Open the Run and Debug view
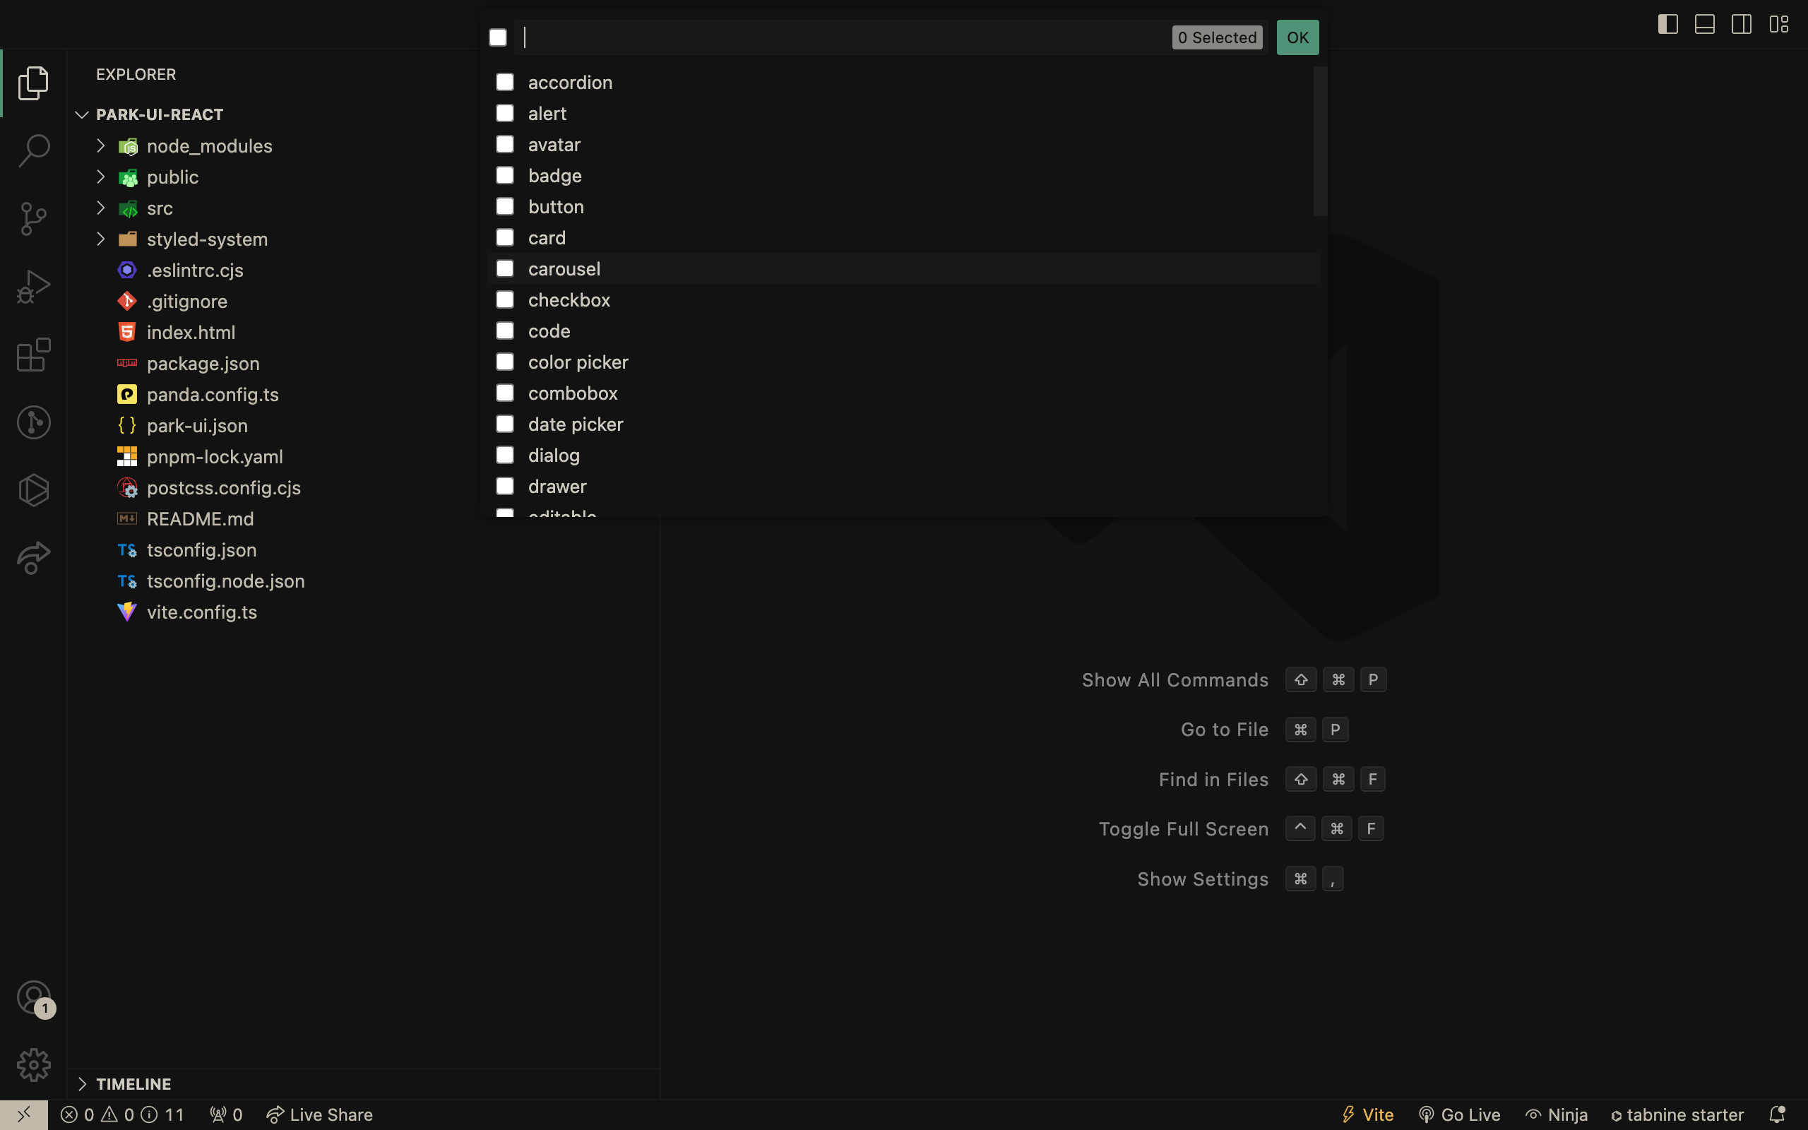Screen dimensions: 1808x1130 pos(34,286)
